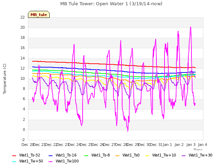Click the chart title MB Tule Tower
This screenshot has height=168, width=224.
[111, 4]
